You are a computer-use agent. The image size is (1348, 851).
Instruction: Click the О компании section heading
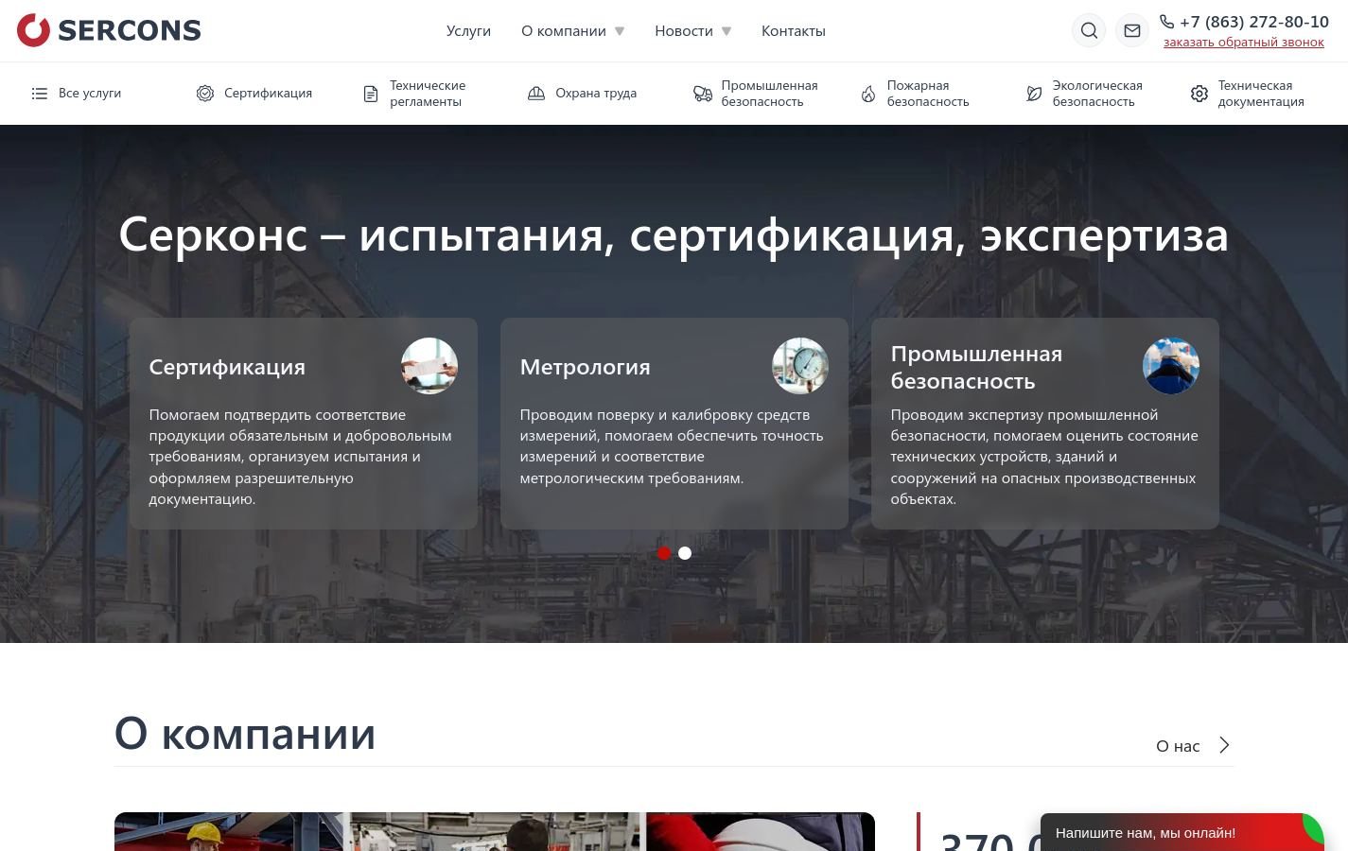245,734
